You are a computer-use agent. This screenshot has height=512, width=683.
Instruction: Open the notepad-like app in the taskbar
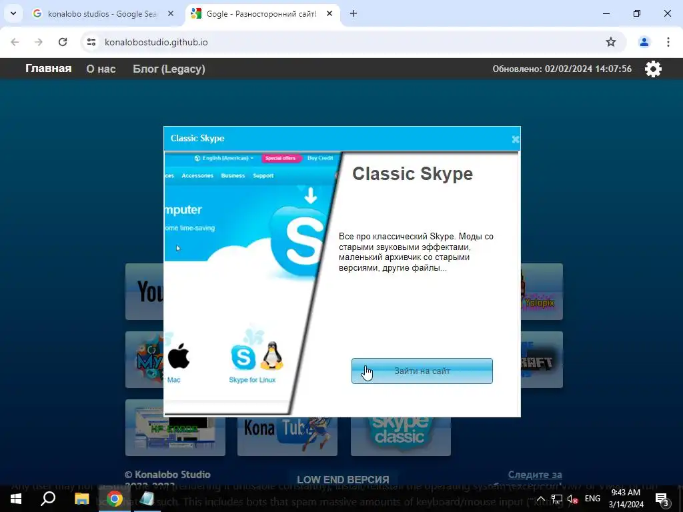coord(147,499)
